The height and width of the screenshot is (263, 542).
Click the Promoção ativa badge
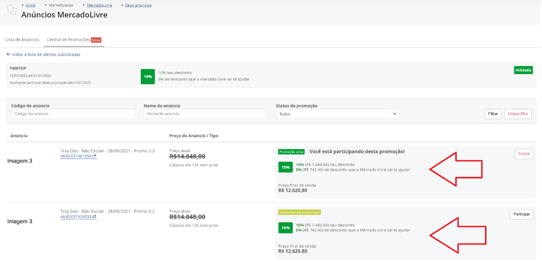point(291,152)
